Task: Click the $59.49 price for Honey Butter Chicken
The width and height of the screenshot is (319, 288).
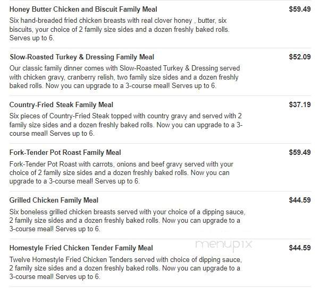Action: tap(300, 9)
